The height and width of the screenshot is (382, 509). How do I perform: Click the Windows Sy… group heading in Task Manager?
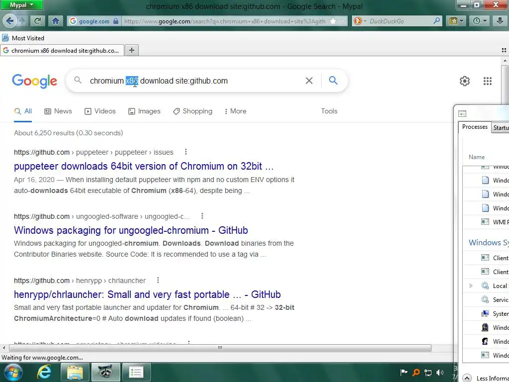click(x=489, y=242)
